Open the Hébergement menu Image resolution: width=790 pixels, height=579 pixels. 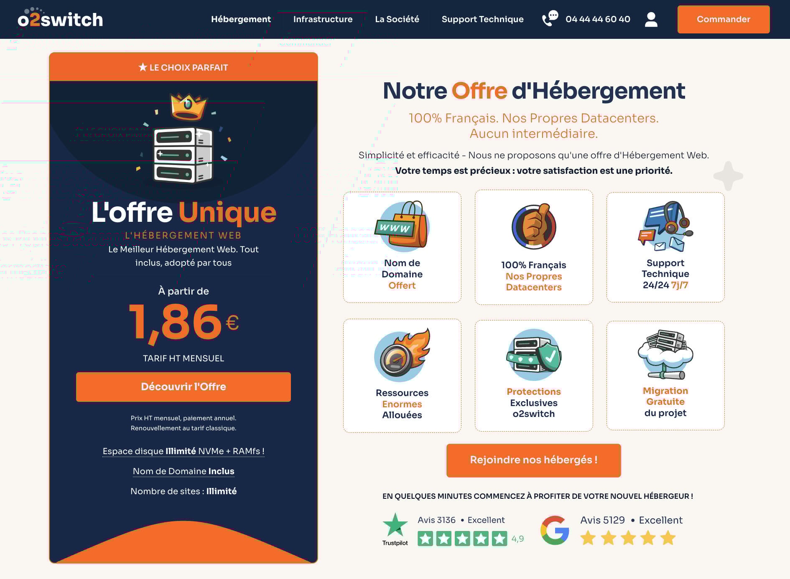pyautogui.click(x=240, y=19)
